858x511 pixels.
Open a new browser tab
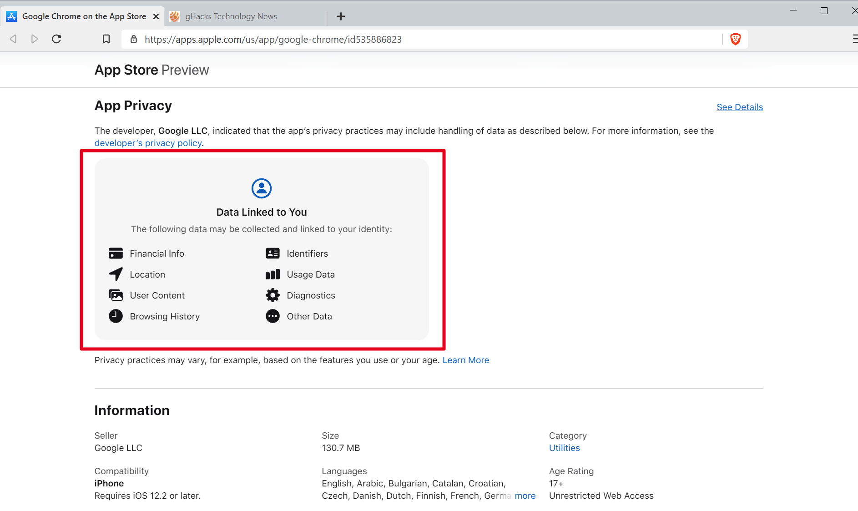coord(341,16)
